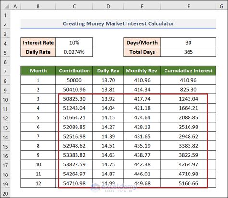The image size is (228, 198).
Task: Click the 'Contribution' header cell
Action: point(74,70)
